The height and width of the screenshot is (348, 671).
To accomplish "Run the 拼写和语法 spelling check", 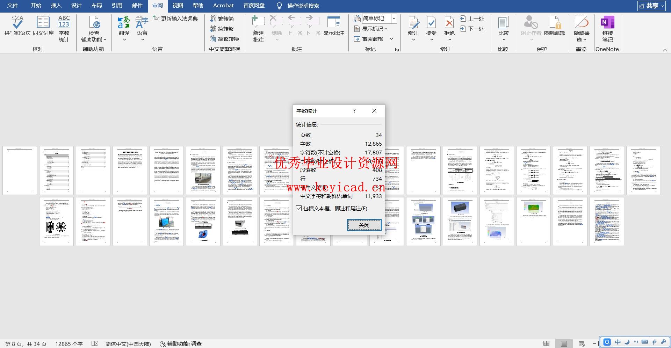I will tap(17, 26).
